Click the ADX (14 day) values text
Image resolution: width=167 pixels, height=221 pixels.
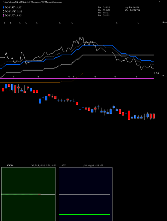tap(93, 165)
